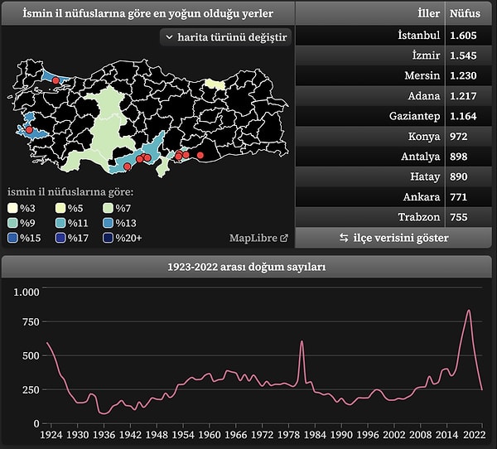Click the %3 legend color swatch
Image resolution: width=497 pixels, height=449 pixels.
point(12,208)
